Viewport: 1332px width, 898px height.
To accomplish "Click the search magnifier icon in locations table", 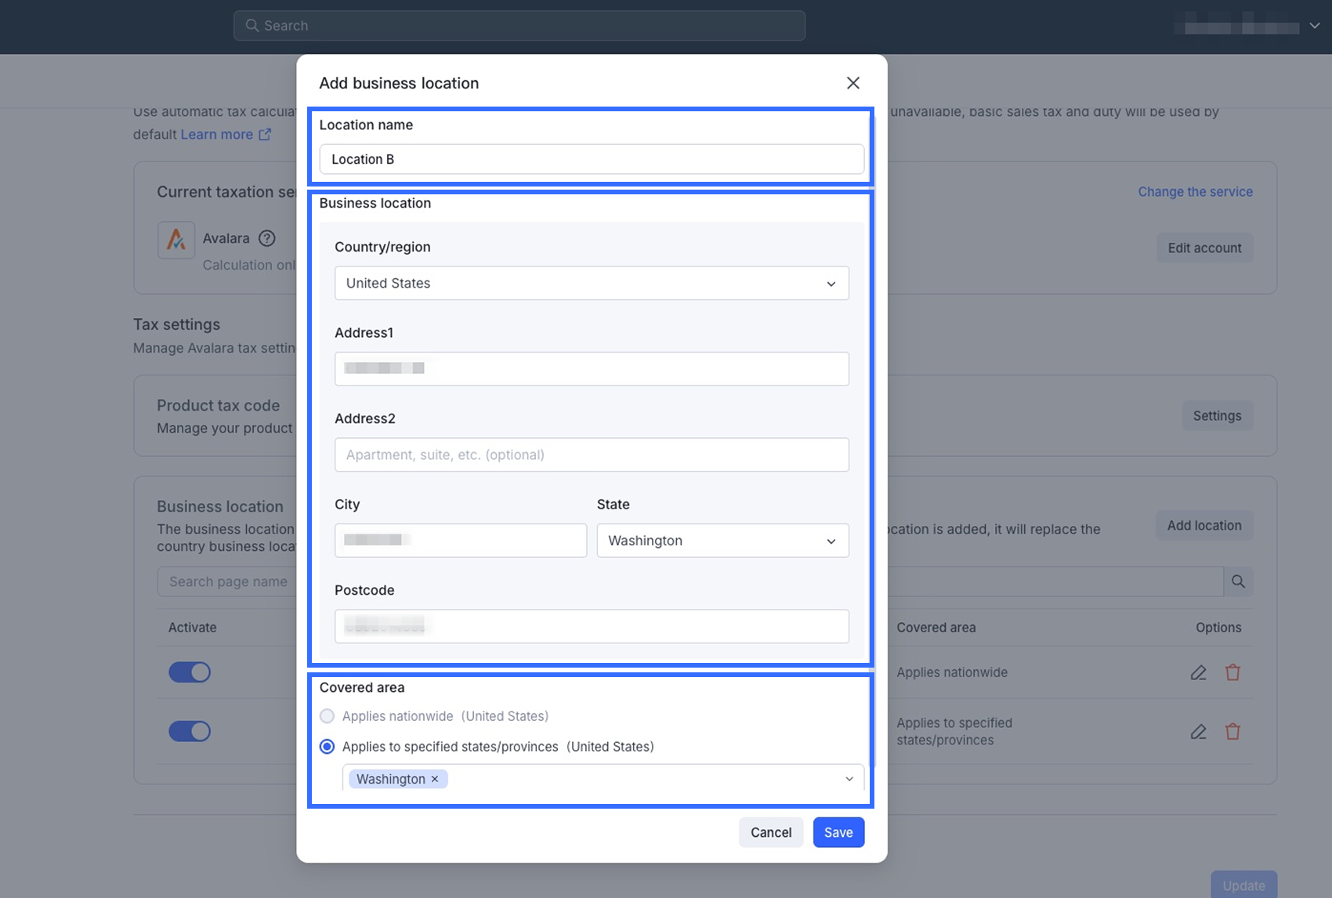I will tap(1238, 581).
